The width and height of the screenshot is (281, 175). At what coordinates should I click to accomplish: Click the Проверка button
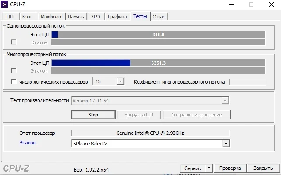pyautogui.click(x=230, y=168)
